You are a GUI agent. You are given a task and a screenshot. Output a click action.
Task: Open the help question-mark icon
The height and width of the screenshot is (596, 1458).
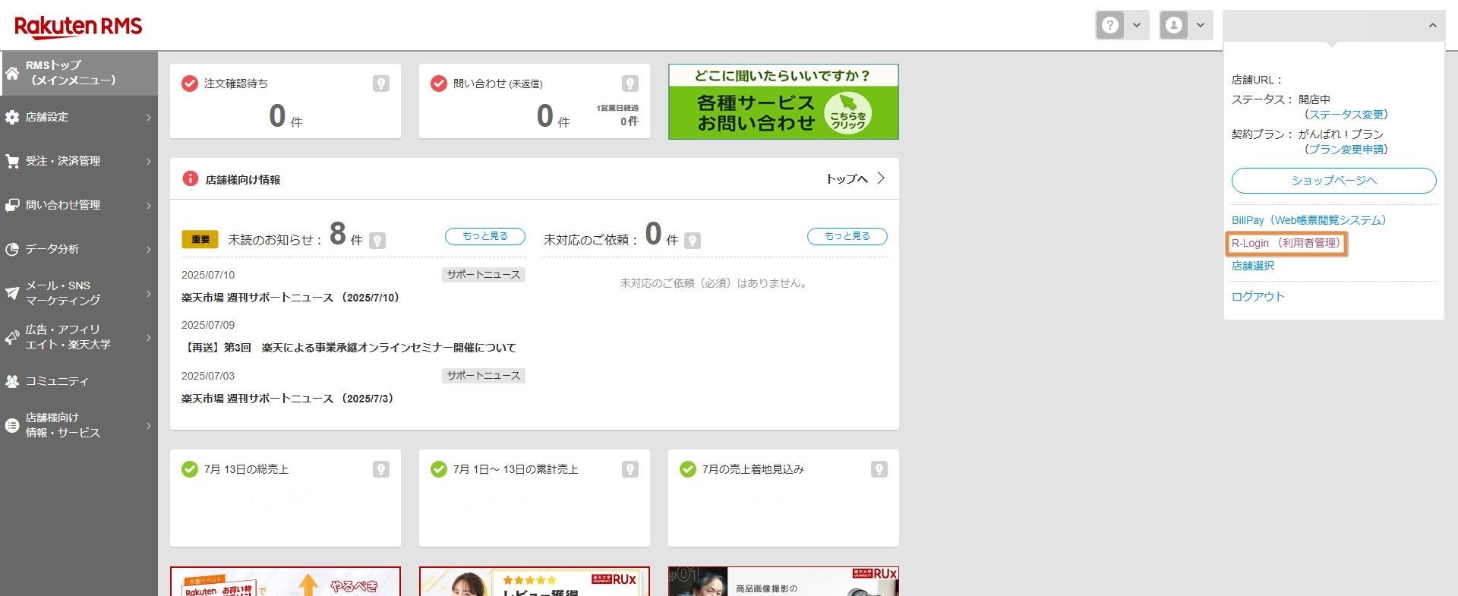(x=1110, y=25)
